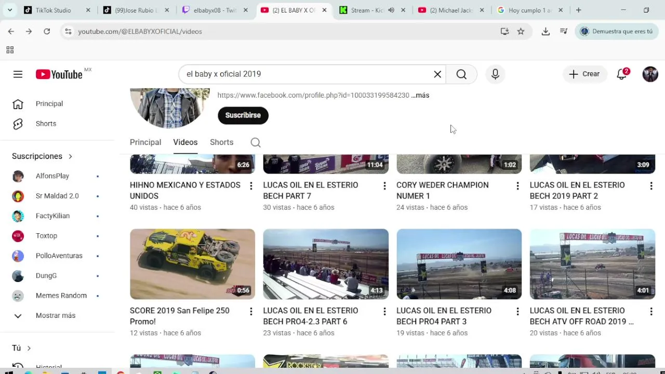This screenshot has height=374, width=665.
Task: Click the search field with el baby x
Action: point(307,74)
